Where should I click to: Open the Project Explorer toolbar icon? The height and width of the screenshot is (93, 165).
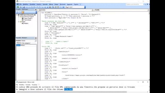coord(53,7)
